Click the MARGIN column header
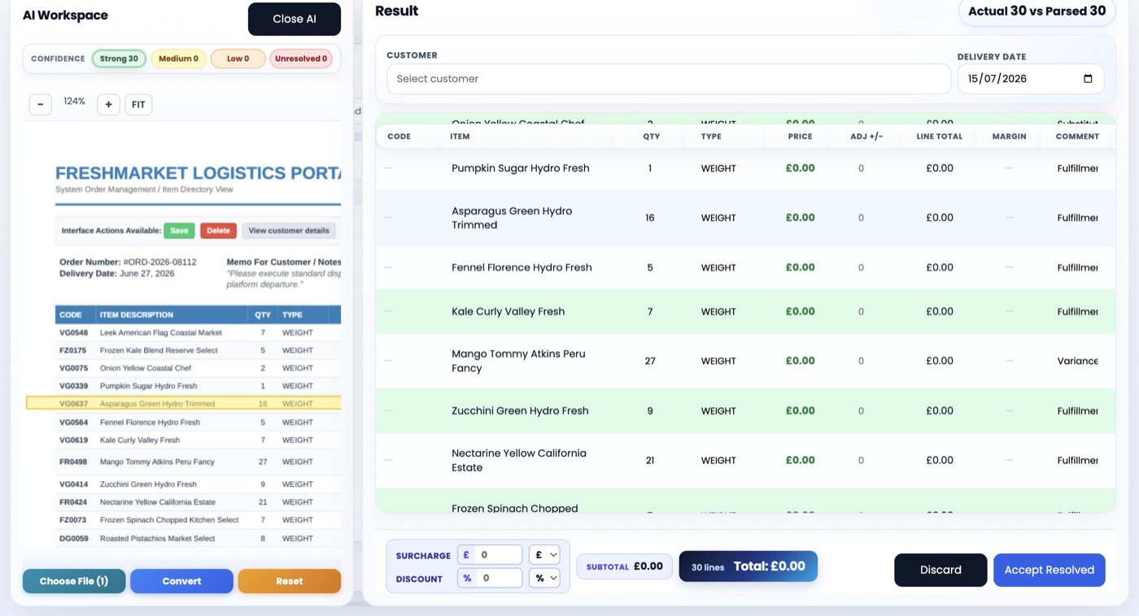The image size is (1139, 616). coord(1009,137)
